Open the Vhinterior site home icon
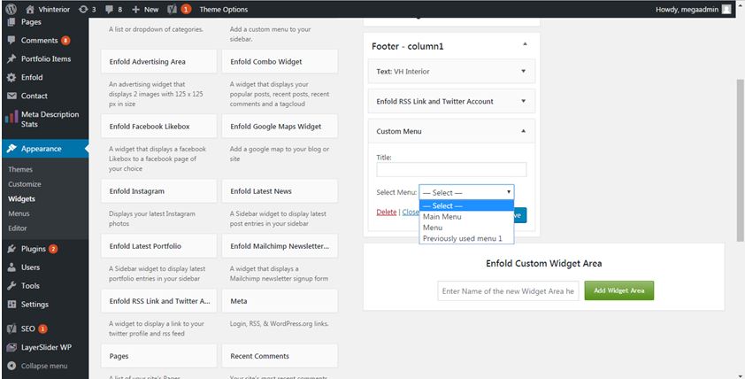Screen dimensions: 745x379 (30, 9)
